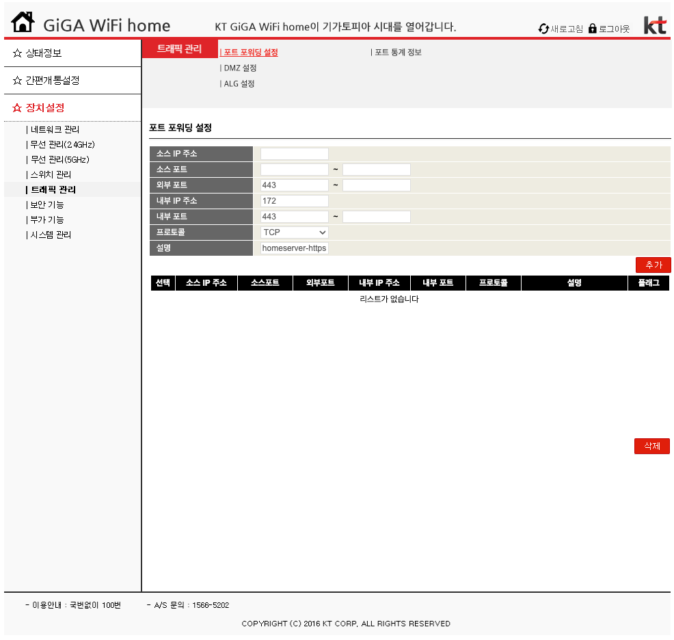674x640 pixels.
Task: Click the refresh arrows icon
Action: 543,29
